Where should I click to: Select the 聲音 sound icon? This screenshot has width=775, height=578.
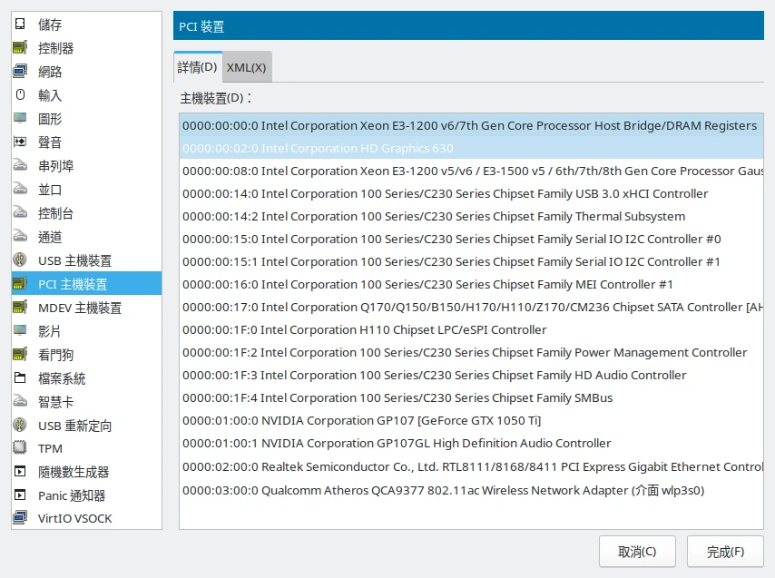tap(20, 142)
